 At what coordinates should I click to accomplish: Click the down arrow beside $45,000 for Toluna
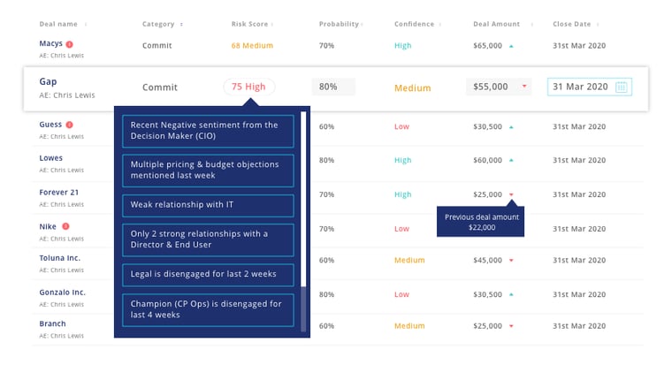[x=511, y=260]
